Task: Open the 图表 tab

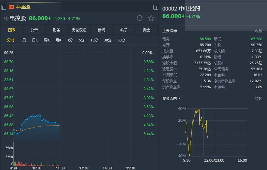Action: coord(12,30)
